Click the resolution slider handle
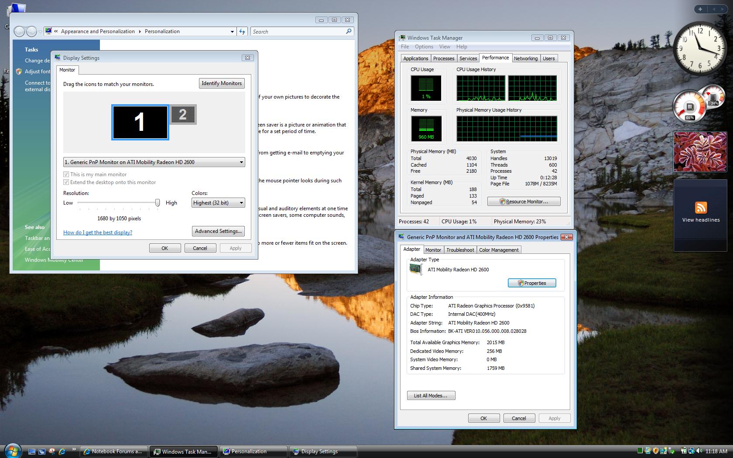 coord(158,203)
